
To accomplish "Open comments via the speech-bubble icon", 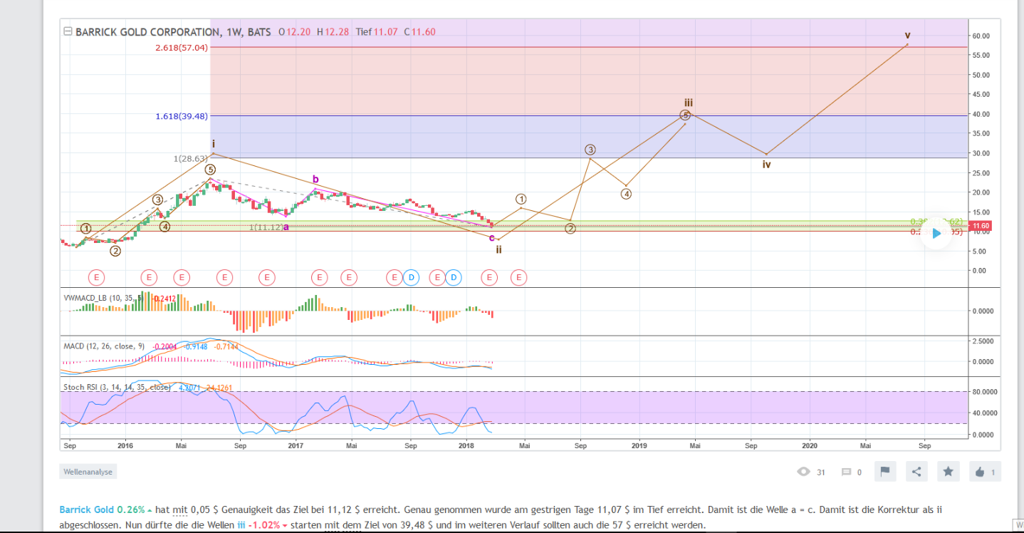I will pos(848,471).
